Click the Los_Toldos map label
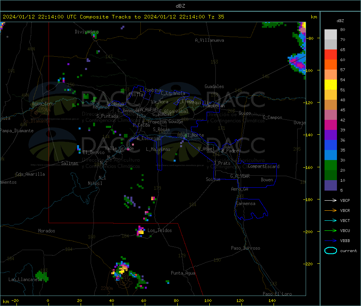The image size is (361, 306). pyautogui.click(x=160, y=230)
